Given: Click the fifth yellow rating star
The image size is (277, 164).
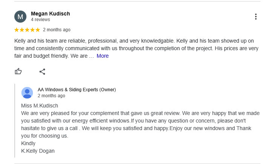Looking at the screenshot, I should (x=38, y=30).
